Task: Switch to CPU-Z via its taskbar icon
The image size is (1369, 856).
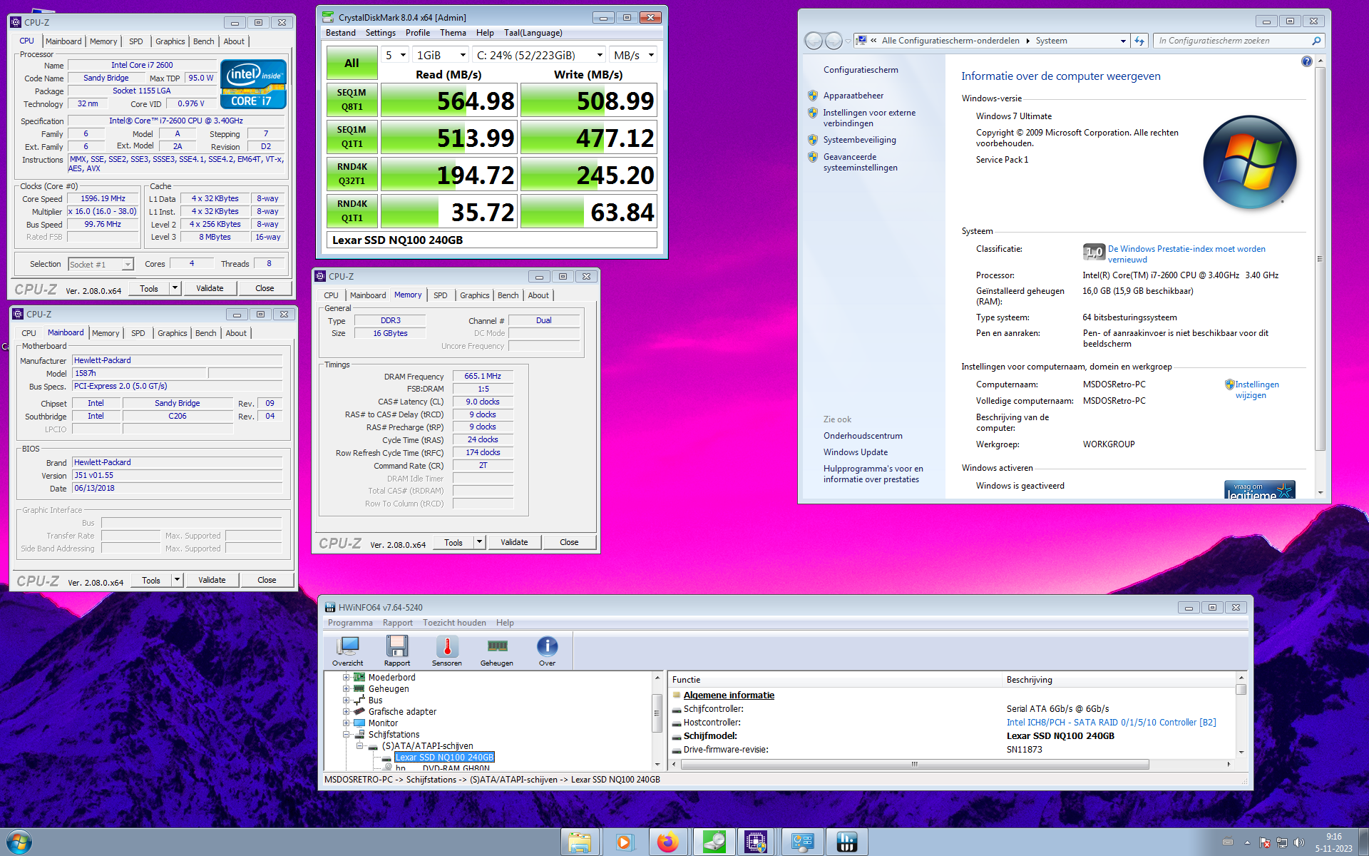Action: click(757, 842)
